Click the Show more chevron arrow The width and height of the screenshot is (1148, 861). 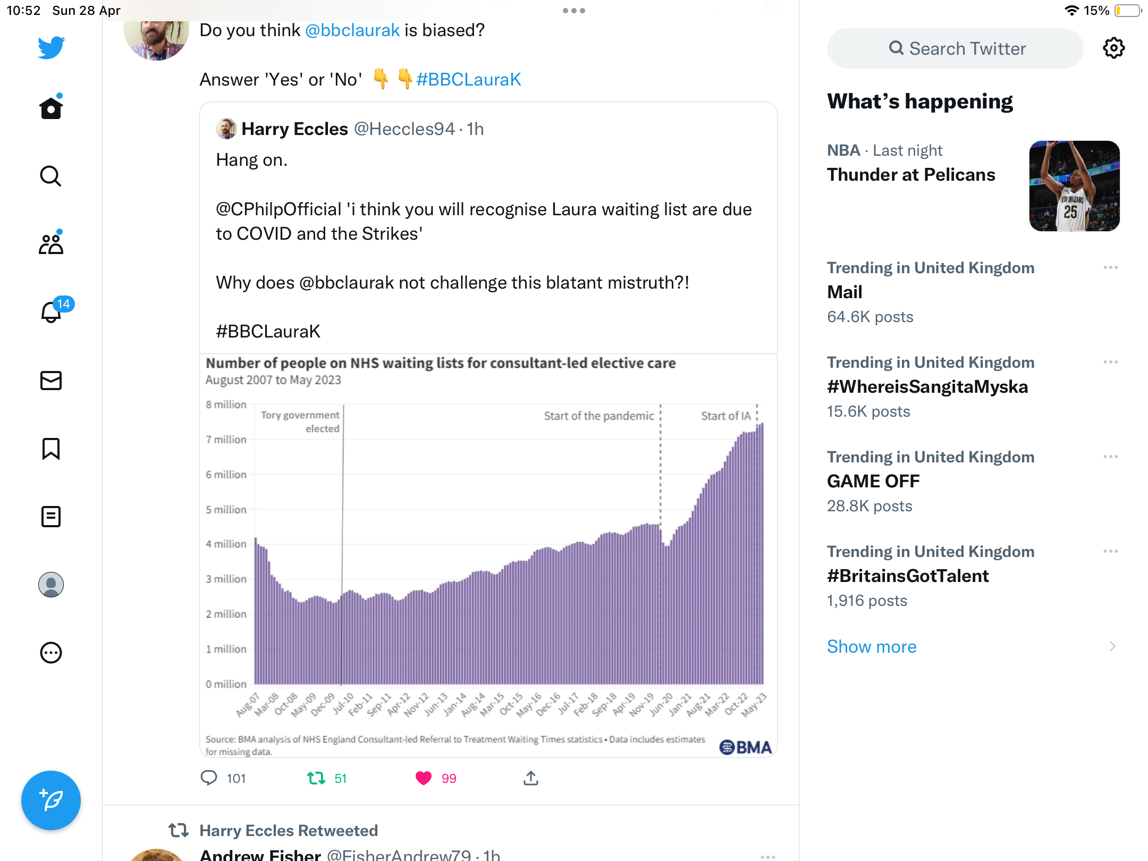1112,646
